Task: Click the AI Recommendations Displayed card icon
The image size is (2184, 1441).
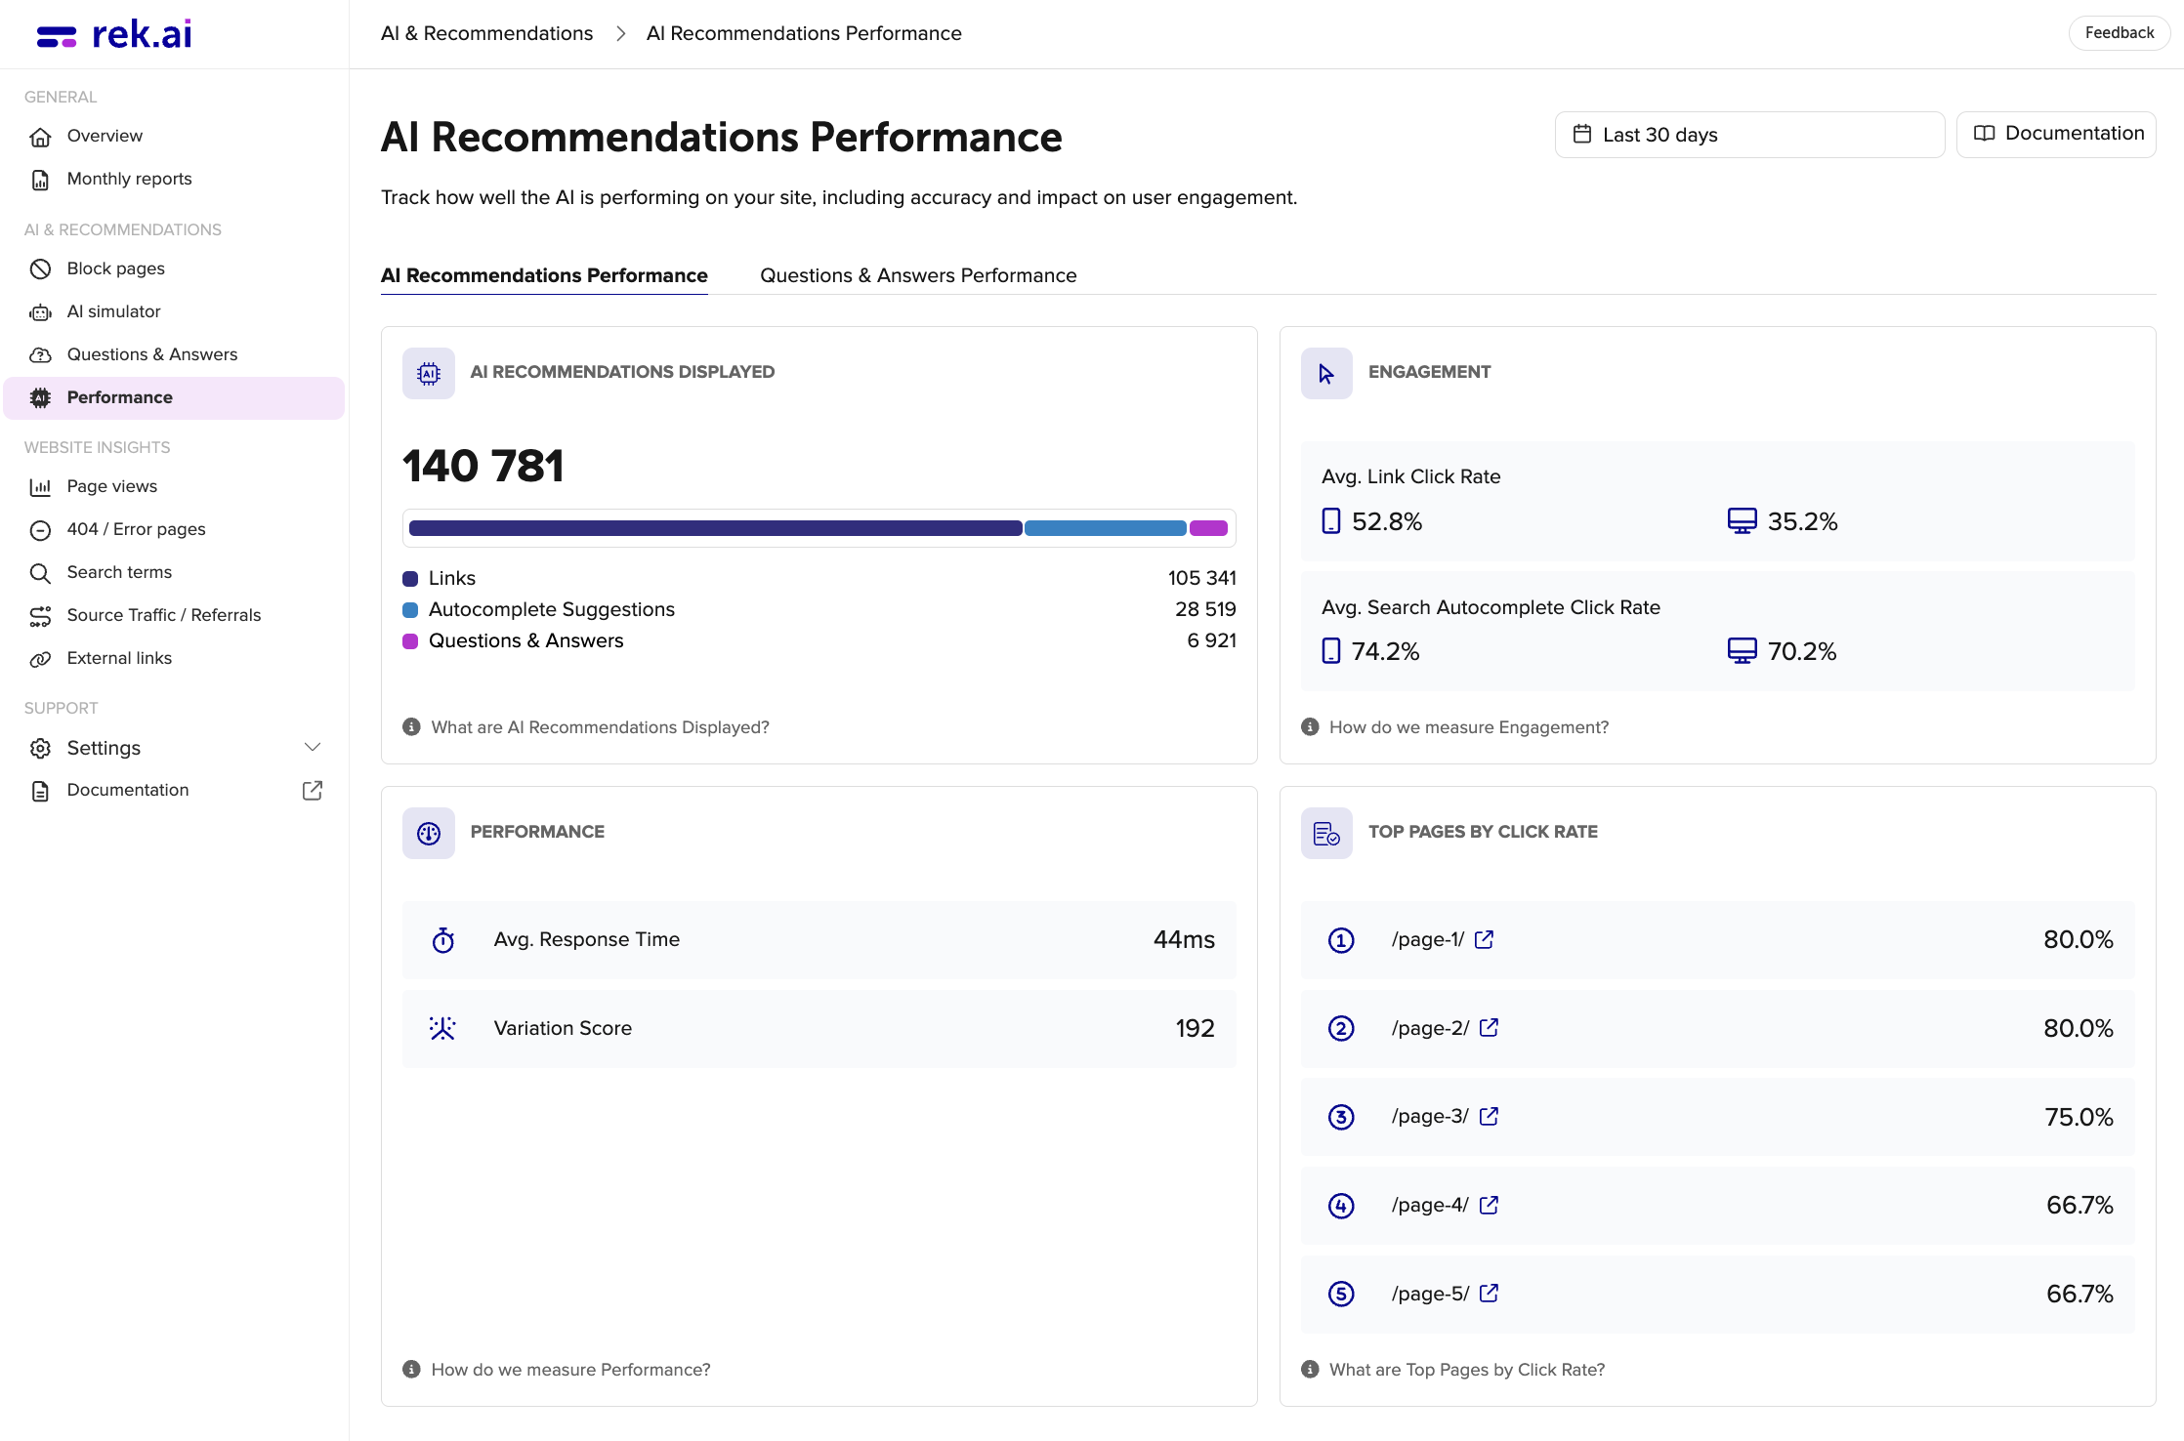Action: click(x=429, y=373)
